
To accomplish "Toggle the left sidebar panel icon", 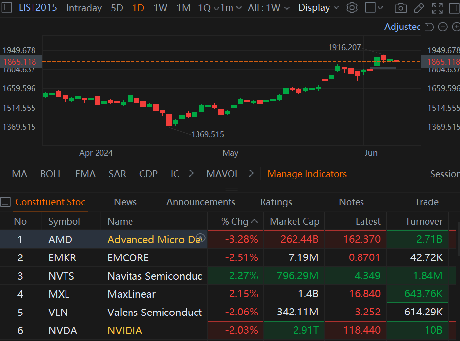I will 6,7.
